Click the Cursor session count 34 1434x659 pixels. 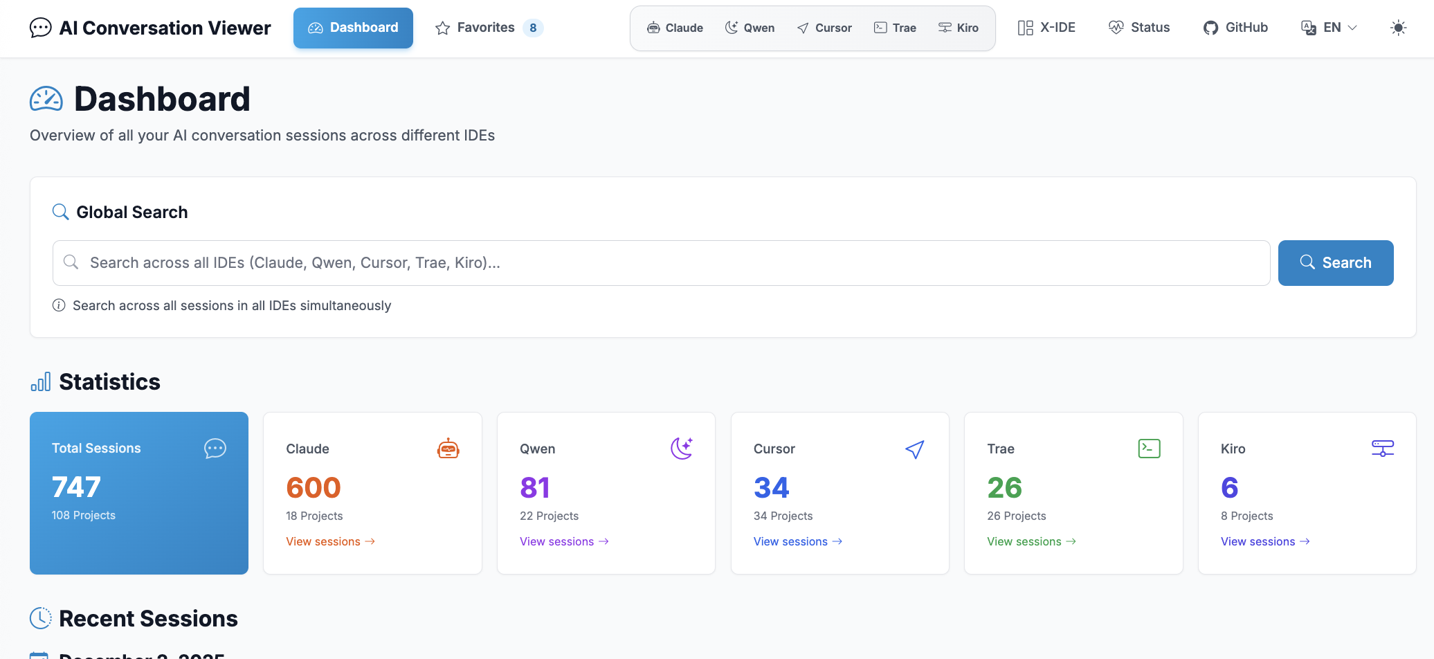tap(772, 488)
